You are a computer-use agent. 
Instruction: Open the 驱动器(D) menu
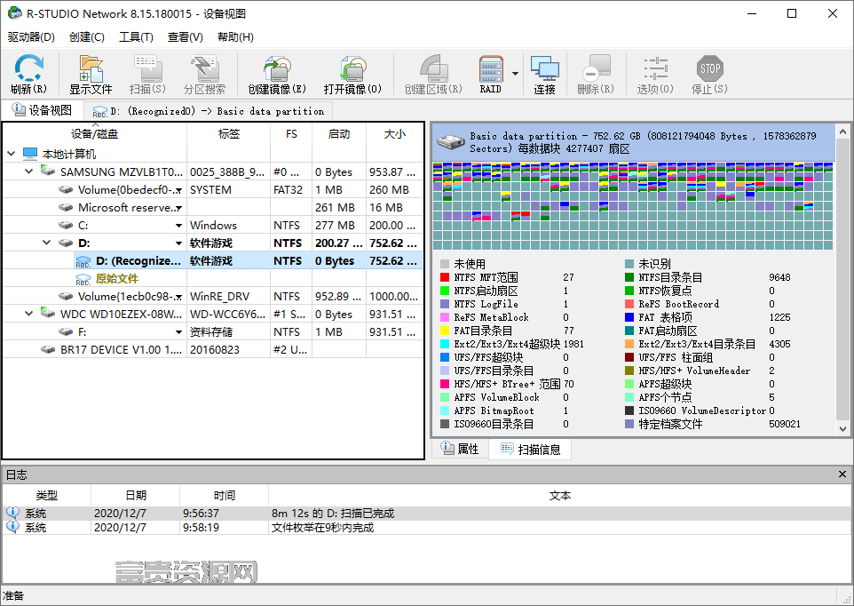pos(31,37)
